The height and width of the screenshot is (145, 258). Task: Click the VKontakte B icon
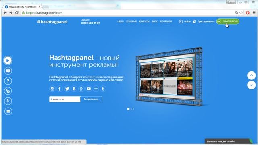click(x=74, y=89)
